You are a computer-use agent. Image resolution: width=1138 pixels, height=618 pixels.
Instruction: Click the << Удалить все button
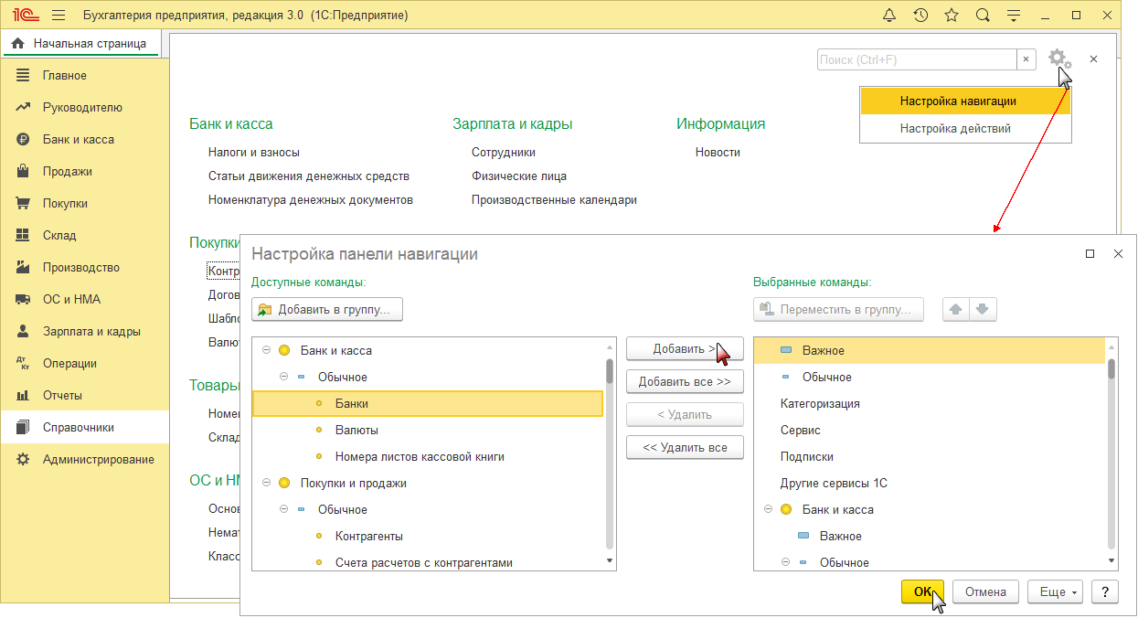point(685,447)
